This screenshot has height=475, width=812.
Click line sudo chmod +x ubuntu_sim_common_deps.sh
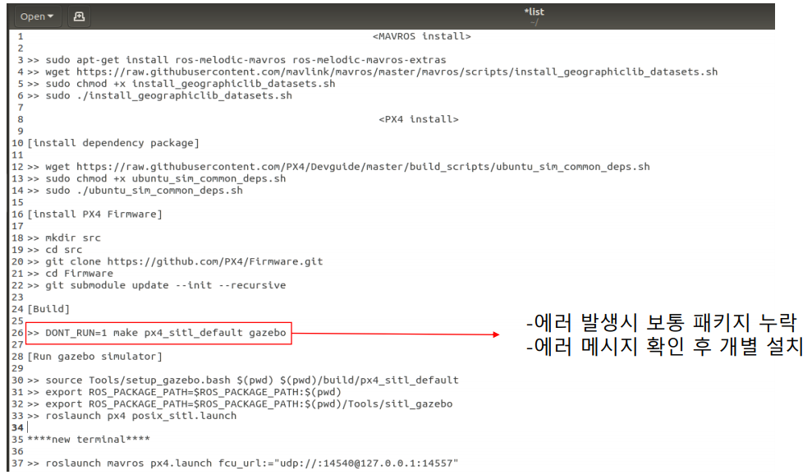point(156,179)
